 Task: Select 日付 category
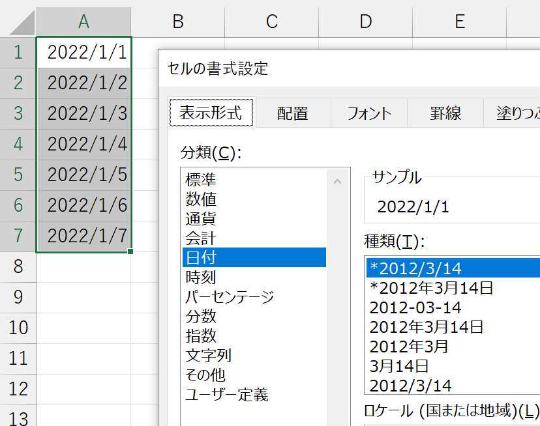pos(254,257)
